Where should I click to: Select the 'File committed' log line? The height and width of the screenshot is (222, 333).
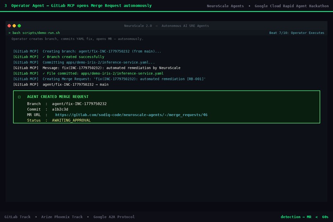click(x=88, y=73)
